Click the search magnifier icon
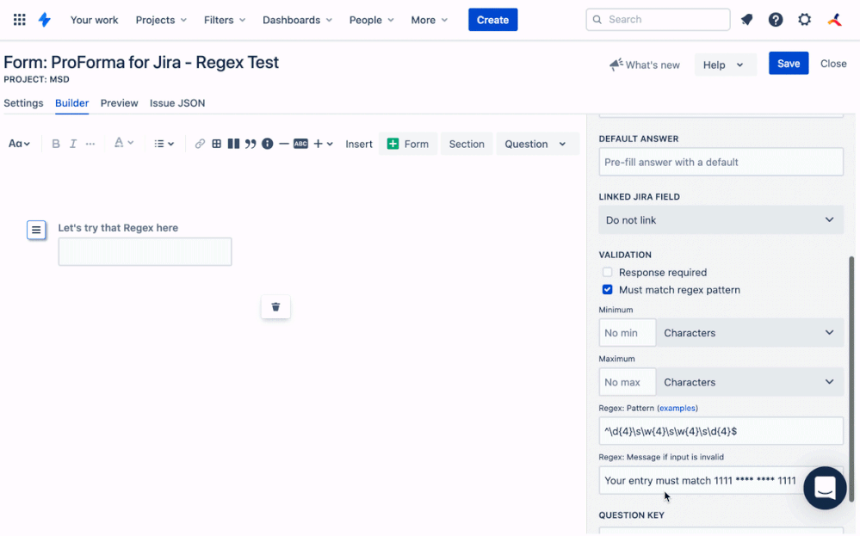860x536 pixels. tap(597, 20)
